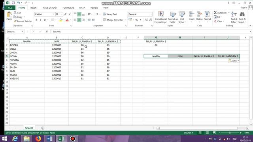Select the Format Painter brush

point(23,21)
